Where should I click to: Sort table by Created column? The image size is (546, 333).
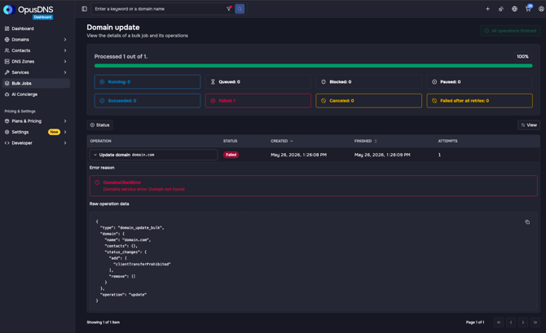282,141
